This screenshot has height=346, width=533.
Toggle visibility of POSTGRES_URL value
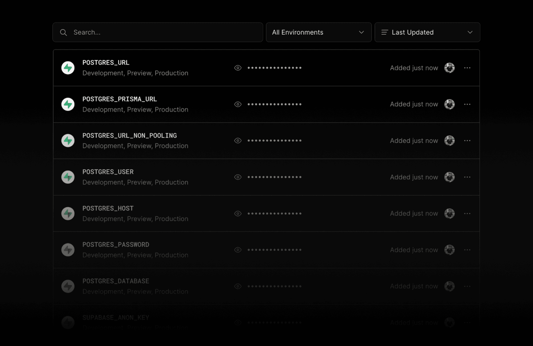[x=238, y=68]
